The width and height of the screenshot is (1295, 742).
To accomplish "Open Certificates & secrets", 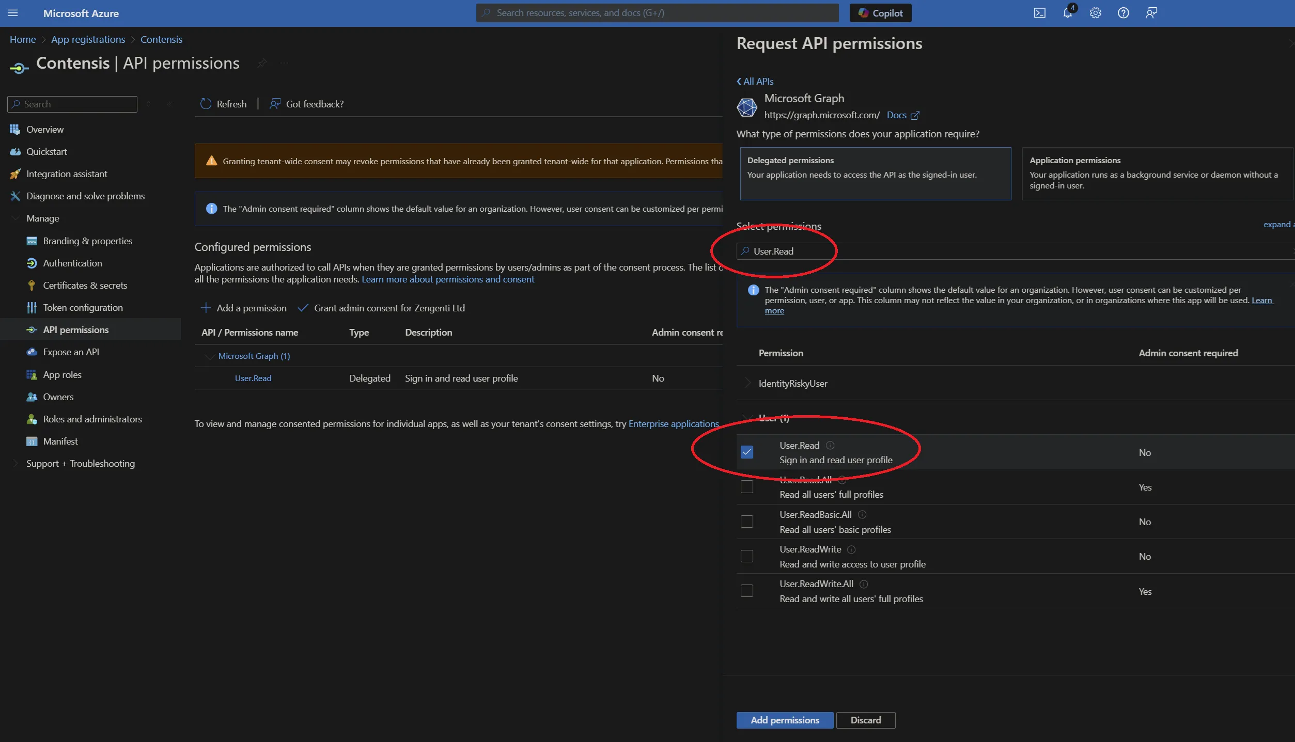I will click(85, 285).
